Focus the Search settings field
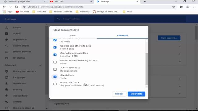The height and width of the screenshot is (111, 198). tap(120, 19)
